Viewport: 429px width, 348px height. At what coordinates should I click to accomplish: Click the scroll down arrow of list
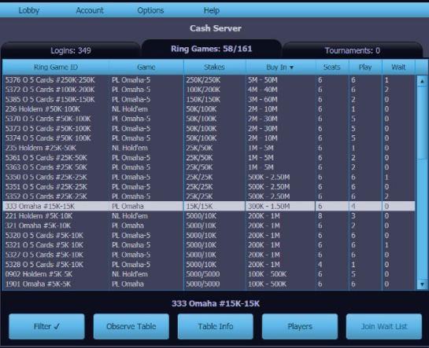[x=422, y=284]
